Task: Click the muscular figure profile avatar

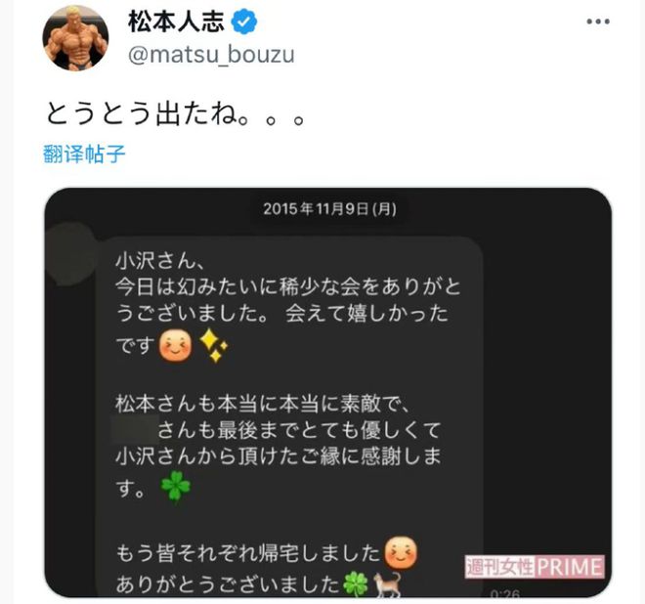Action: click(75, 38)
